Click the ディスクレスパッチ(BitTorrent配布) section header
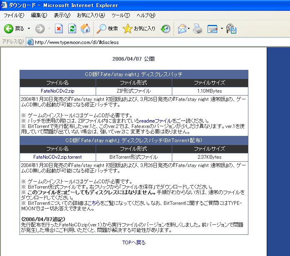The width and height of the screenshot is (290, 256). coord(134,140)
